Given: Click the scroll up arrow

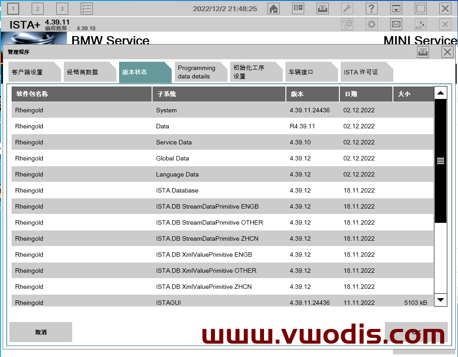Looking at the screenshot, I should point(441,93).
